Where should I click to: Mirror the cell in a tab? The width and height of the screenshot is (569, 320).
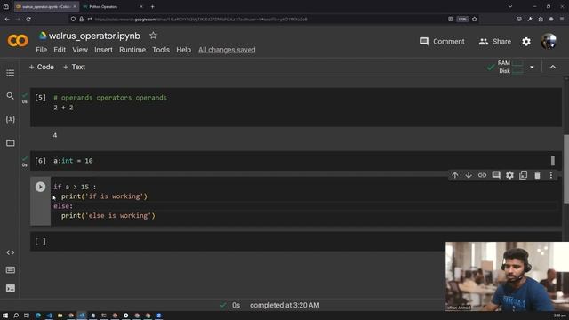pyautogui.click(x=524, y=175)
